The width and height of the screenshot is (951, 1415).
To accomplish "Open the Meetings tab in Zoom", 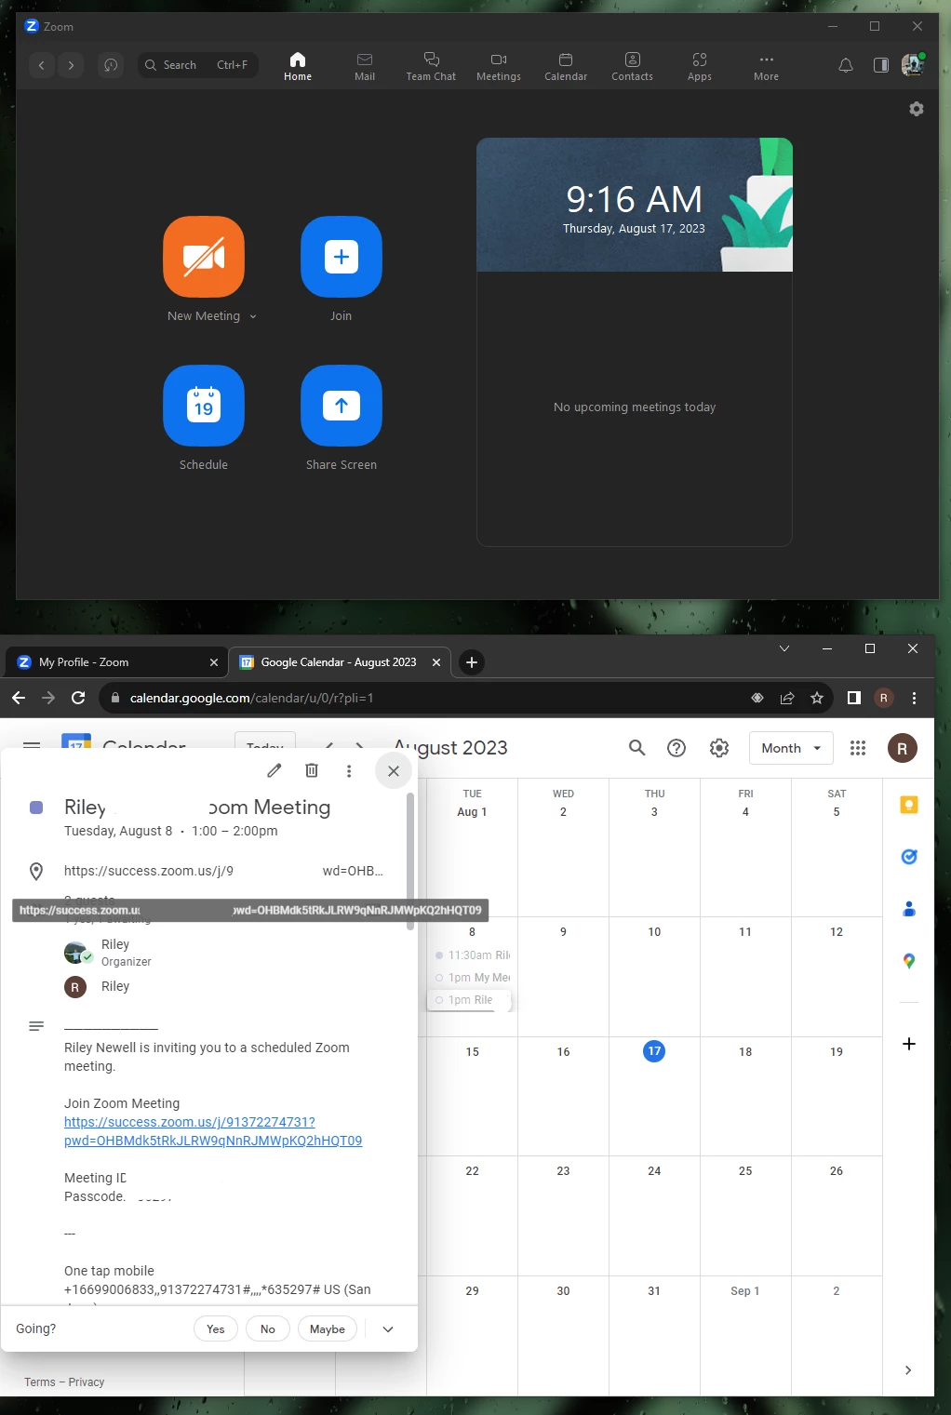I will click(499, 67).
